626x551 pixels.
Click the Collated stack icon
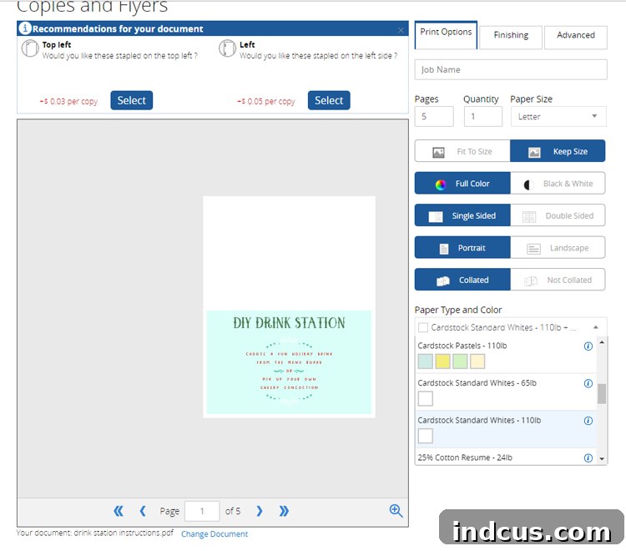click(x=442, y=281)
